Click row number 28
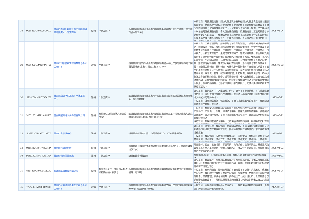This screenshot has height=219, width=309. (x=21, y=31)
